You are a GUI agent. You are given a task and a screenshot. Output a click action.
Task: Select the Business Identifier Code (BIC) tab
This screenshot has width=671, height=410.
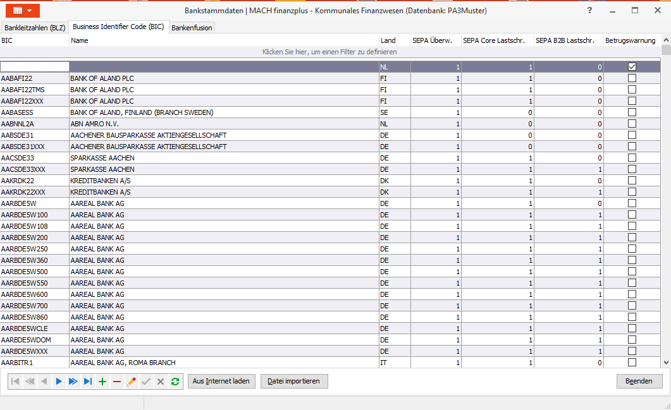coord(118,27)
